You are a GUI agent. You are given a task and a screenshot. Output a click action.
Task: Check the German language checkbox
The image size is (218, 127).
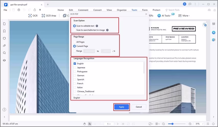click(75, 75)
